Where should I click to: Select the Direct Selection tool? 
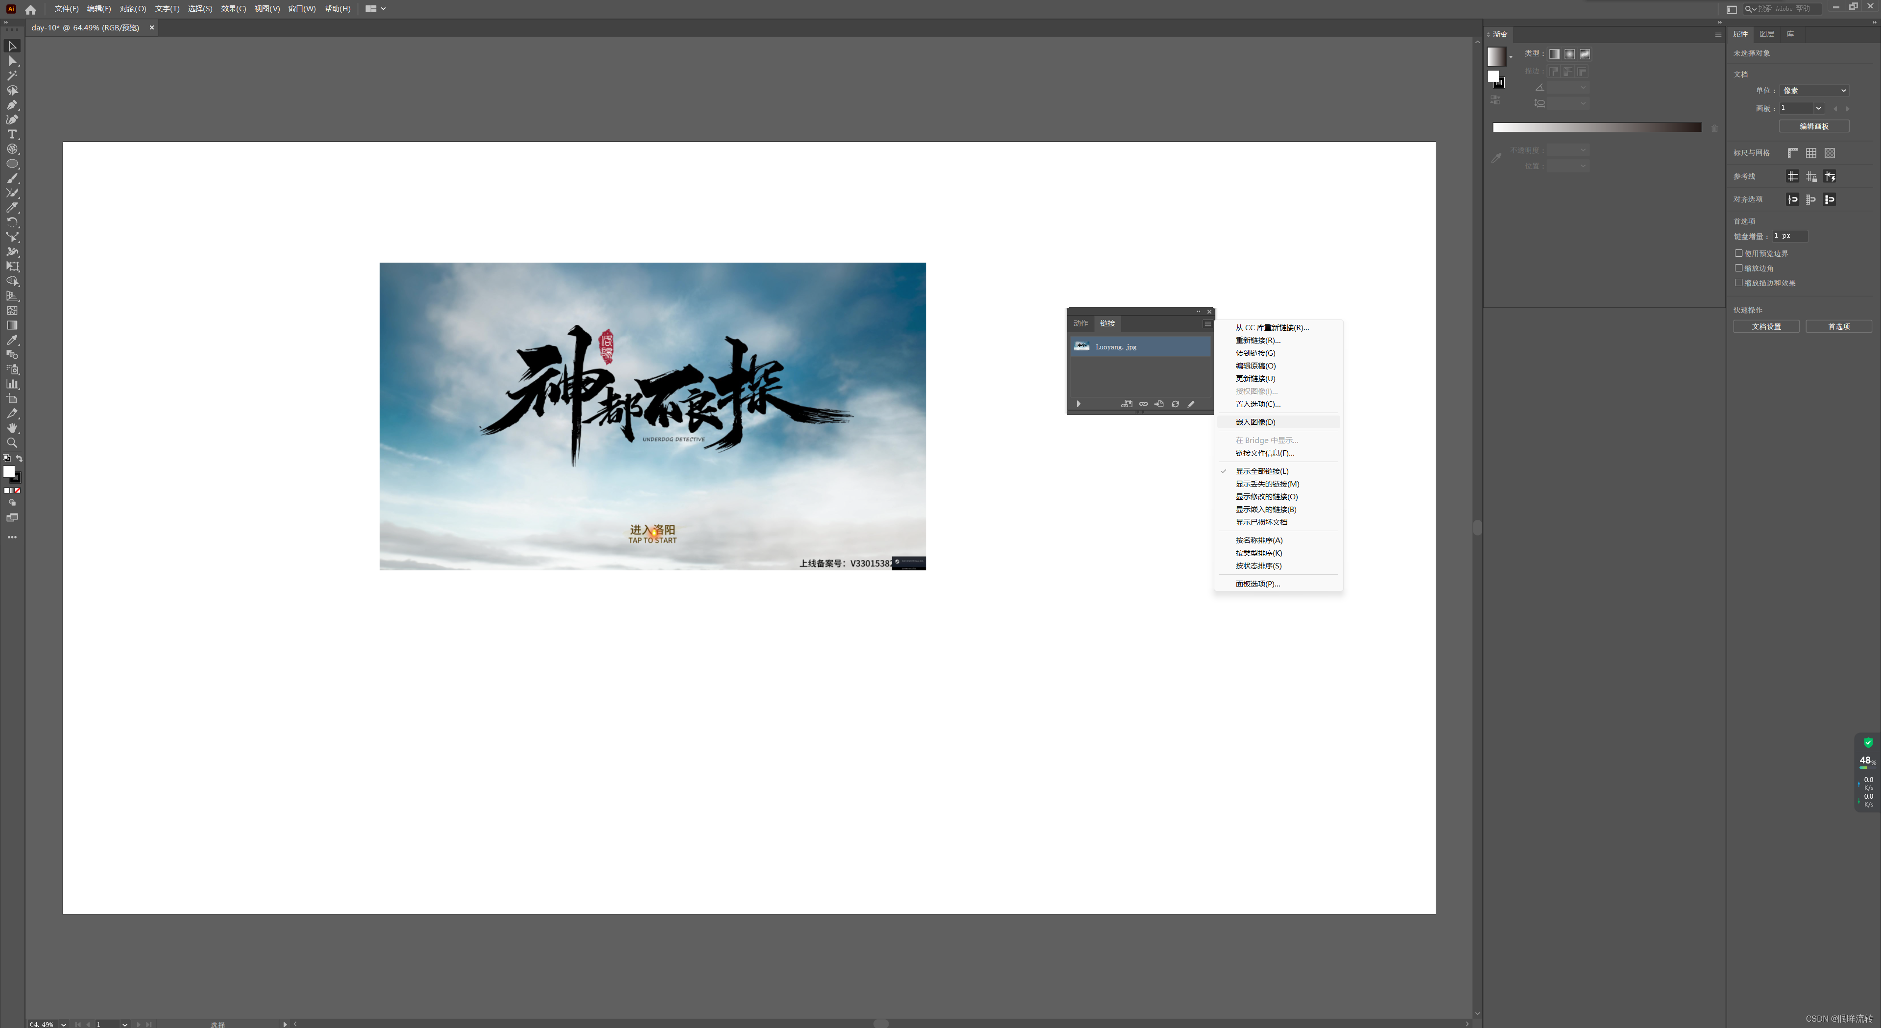click(x=12, y=61)
